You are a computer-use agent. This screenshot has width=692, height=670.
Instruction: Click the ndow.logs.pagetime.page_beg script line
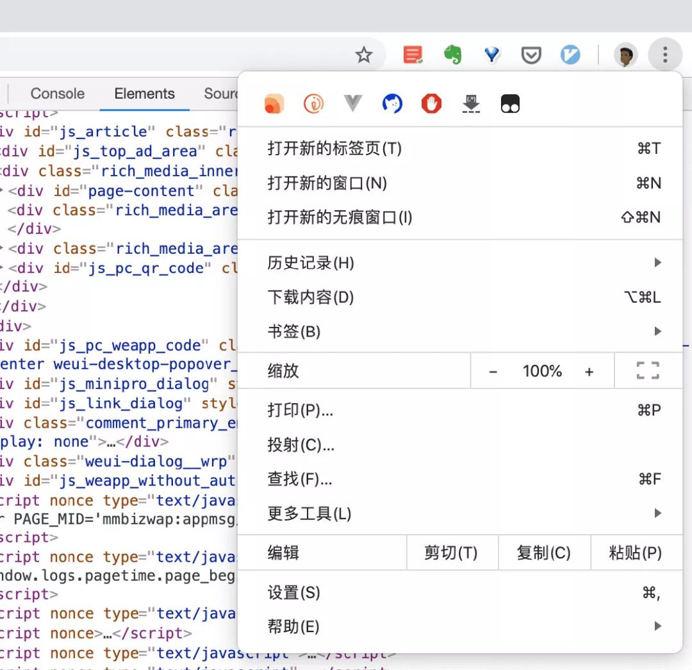[x=119, y=576]
